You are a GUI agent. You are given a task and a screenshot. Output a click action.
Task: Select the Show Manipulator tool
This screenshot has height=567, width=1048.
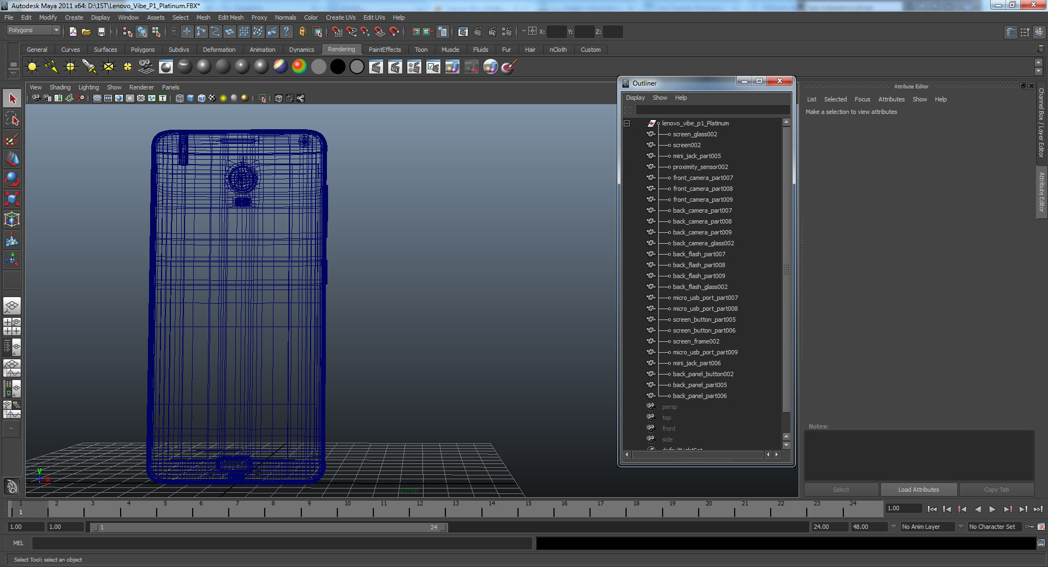coord(12,260)
